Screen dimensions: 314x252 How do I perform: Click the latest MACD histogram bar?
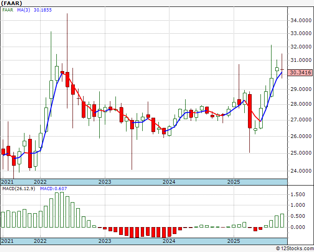pyautogui.click(x=282, y=221)
